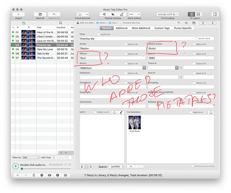The width and height of the screenshot is (231, 193).
Task: Click the Save All disk icon
Action: 40,14
